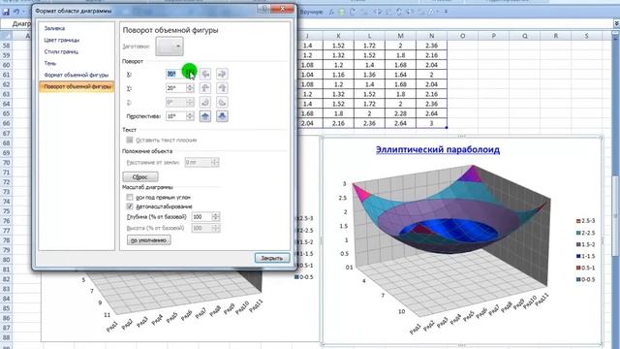Click 'Расстояние от земли' spinner arrows
The image size is (620, 349).
pos(215,162)
